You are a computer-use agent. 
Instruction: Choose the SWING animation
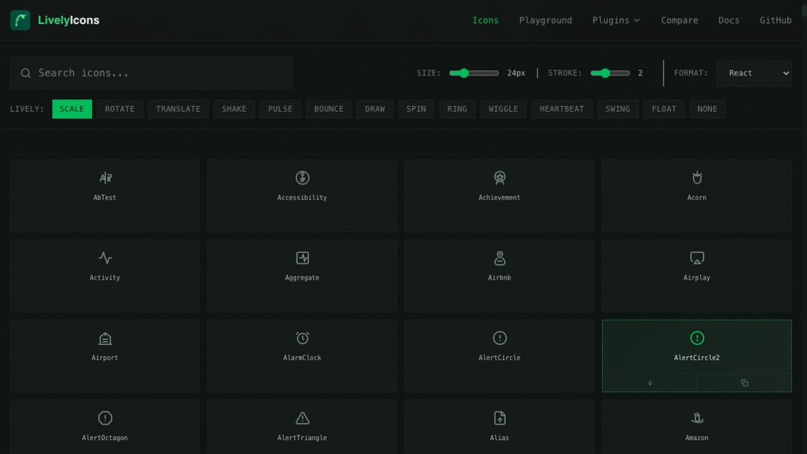pos(618,109)
